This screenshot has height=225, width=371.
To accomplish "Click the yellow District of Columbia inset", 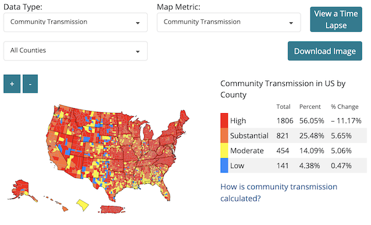I will point(83,205).
